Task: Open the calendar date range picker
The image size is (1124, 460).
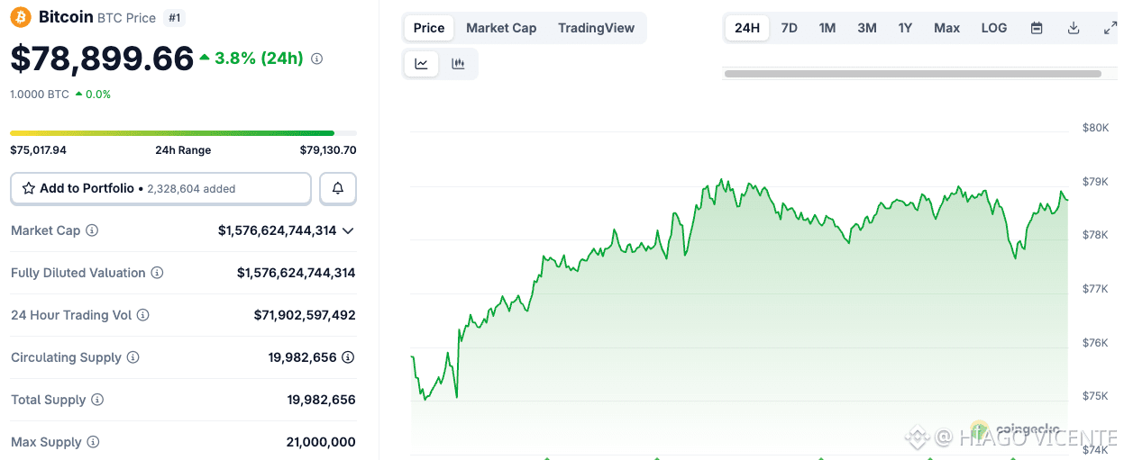Action: pos(1037,28)
